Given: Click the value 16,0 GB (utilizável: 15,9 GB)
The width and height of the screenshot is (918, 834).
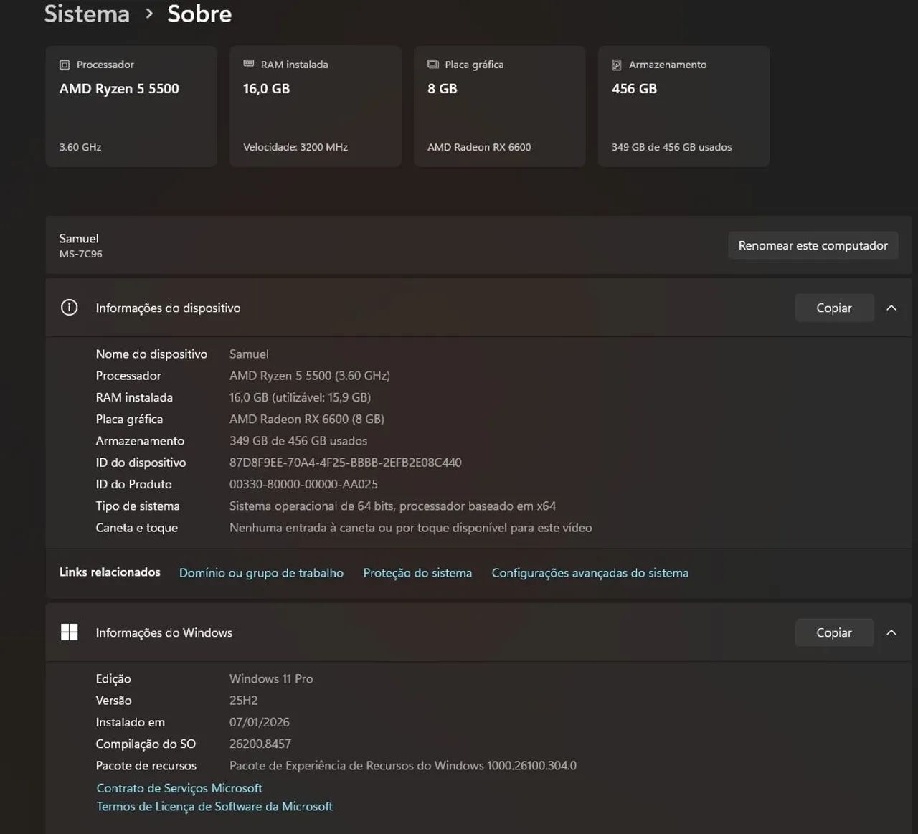Looking at the screenshot, I should 300,397.
